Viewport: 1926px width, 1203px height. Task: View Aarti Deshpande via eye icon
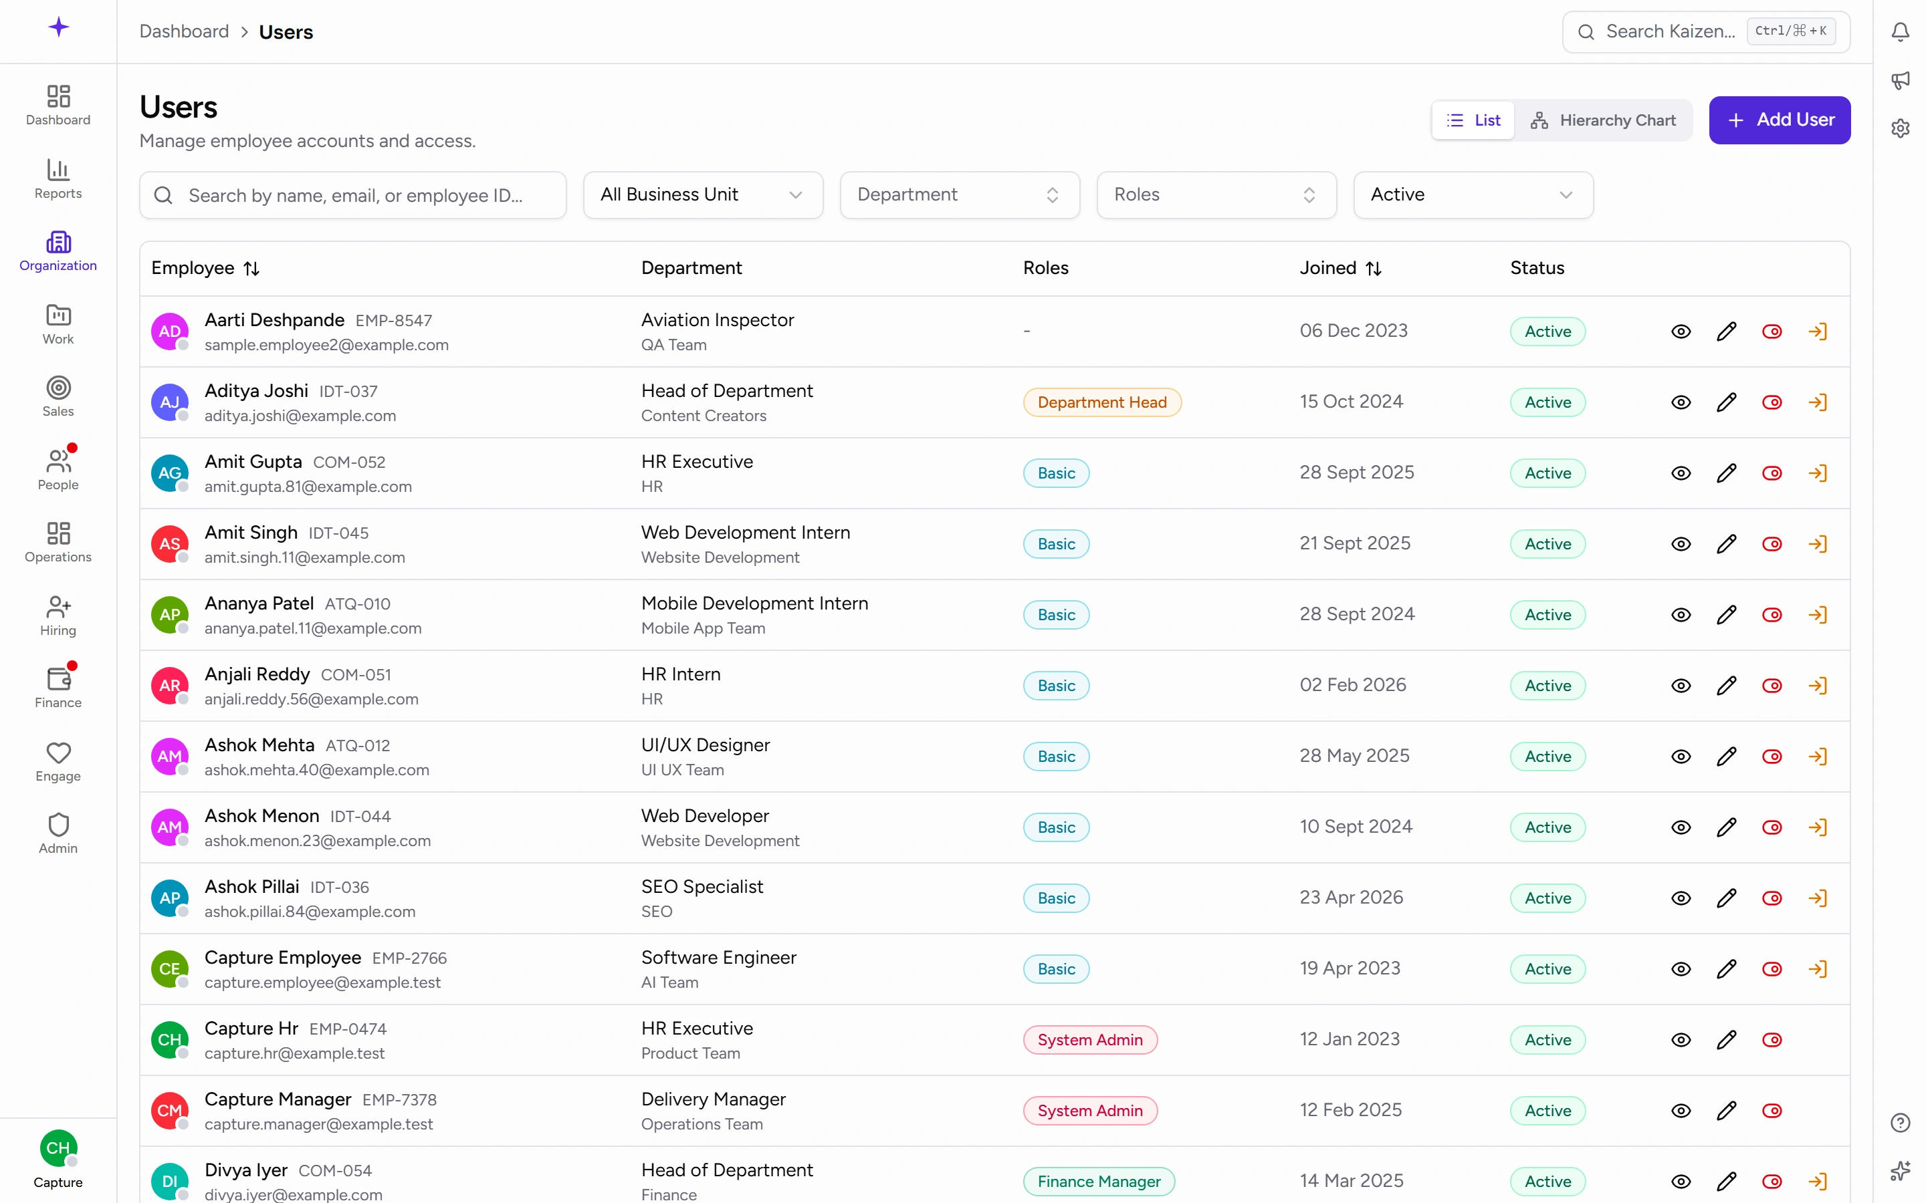[x=1681, y=331]
